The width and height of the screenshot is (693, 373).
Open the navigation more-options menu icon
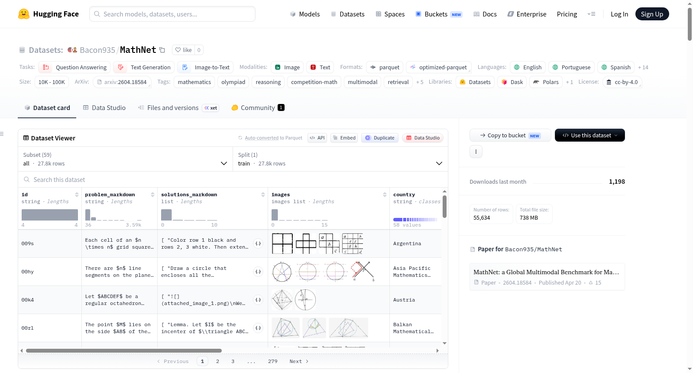[x=591, y=14]
